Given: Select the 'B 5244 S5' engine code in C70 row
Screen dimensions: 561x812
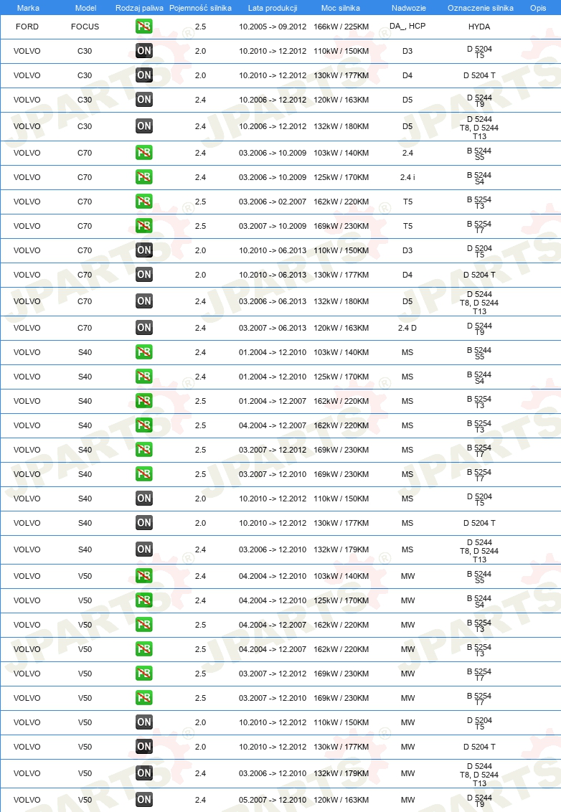Looking at the screenshot, I should [479, 154].
